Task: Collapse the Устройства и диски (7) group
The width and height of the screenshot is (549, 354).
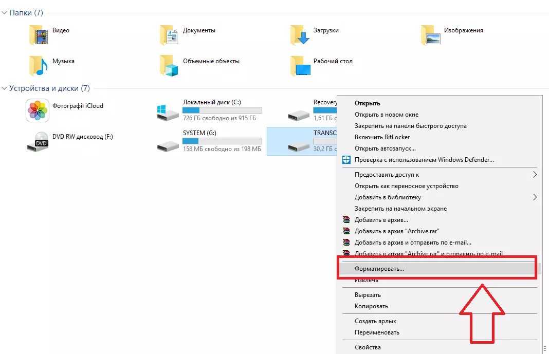Action: [4, 88]
